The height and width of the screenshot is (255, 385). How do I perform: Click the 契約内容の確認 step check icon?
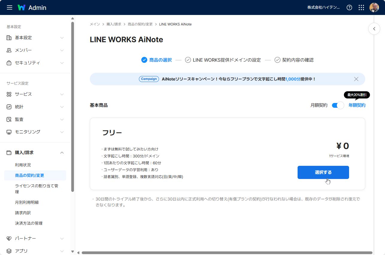click(x=278, y=60)
